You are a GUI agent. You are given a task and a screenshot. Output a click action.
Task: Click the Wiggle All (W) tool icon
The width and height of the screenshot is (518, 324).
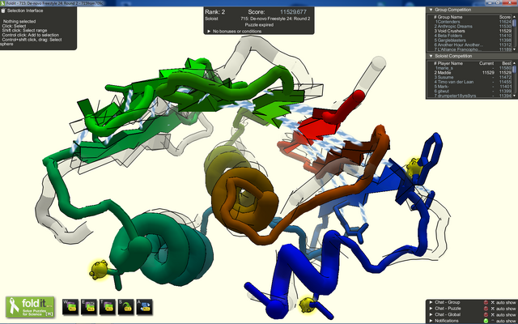click(x=70, y=307)
